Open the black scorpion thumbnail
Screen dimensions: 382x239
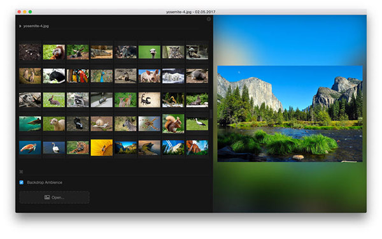click(150, 100)
